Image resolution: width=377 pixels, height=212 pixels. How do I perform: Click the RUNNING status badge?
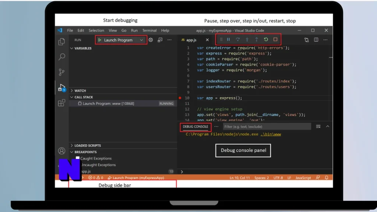click(166, 103)
